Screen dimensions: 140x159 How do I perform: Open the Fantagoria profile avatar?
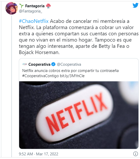12,8
